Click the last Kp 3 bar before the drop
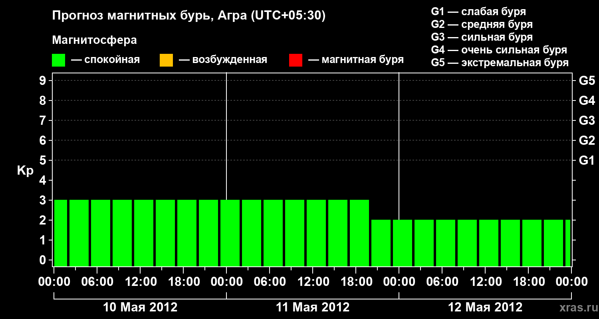The width and height of the screenshot is (599, 319). pyautogui.click(x=359, y=233)
